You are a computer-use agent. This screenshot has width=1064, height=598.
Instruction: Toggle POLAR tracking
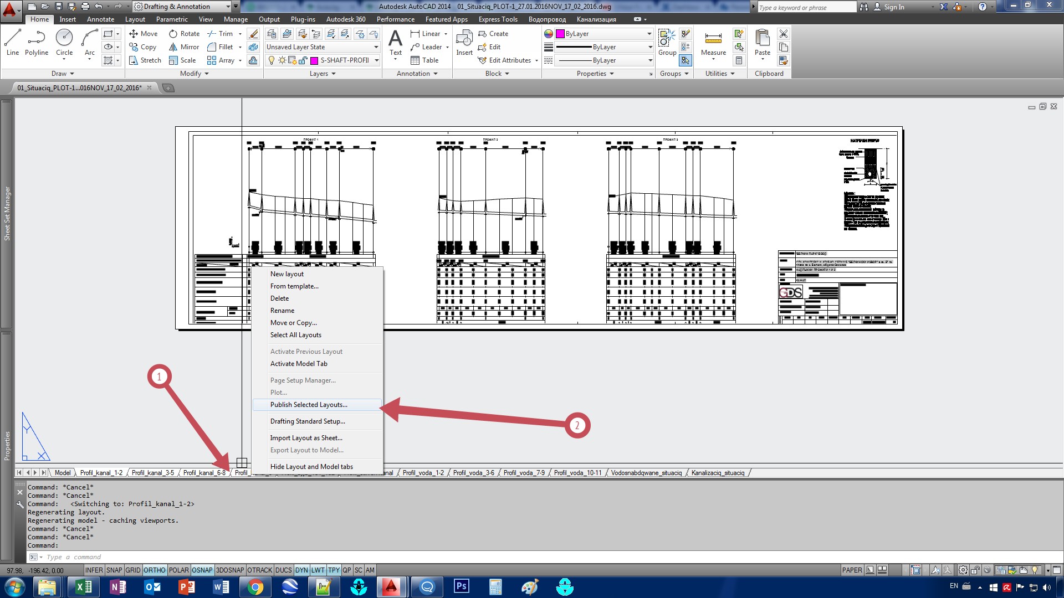tap(178, 570)
